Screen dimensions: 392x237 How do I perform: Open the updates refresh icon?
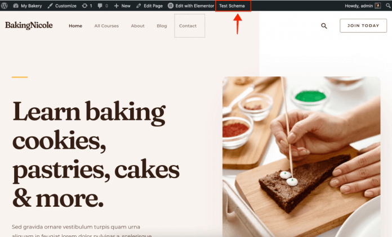click(84, 6)
